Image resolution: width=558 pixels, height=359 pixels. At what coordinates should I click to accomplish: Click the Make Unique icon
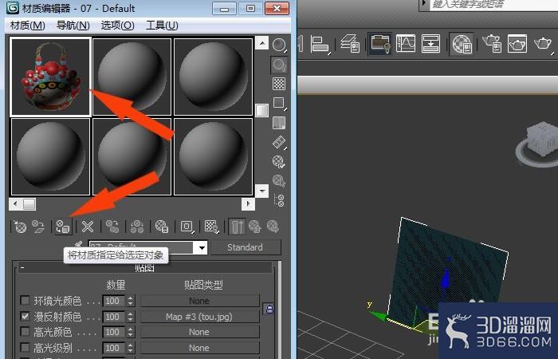click(x=137, y=227)
